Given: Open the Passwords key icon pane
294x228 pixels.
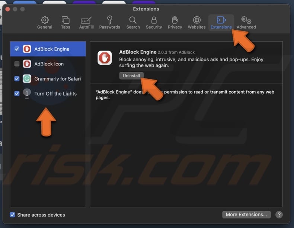Looking at the screenshot, I should 109,22.
